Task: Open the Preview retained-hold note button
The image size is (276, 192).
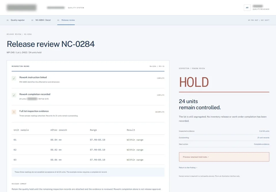Action: [x=224, y=157]
